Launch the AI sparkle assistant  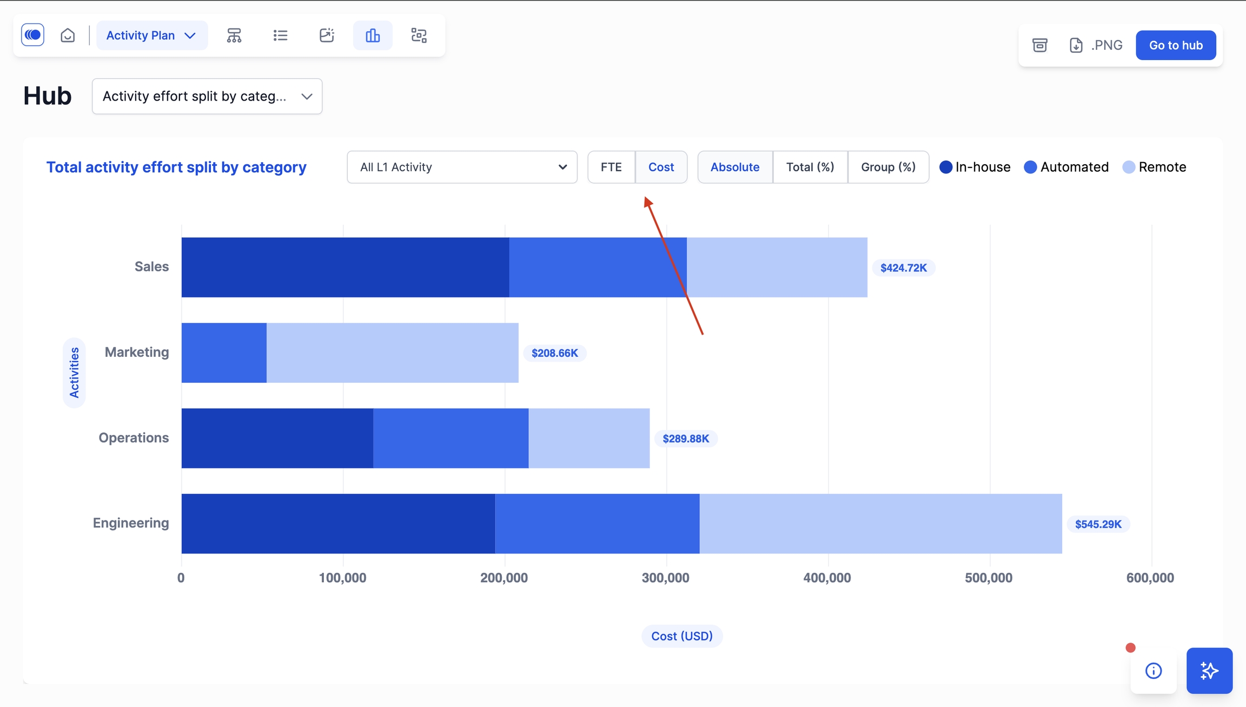(x=1209, y=671)
